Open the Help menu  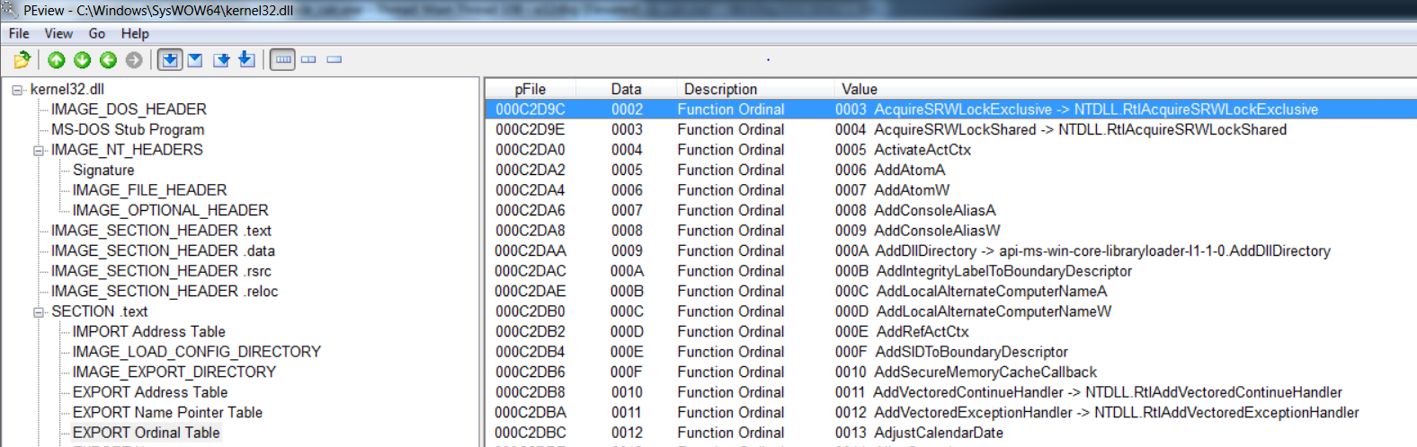pos(135,33)
